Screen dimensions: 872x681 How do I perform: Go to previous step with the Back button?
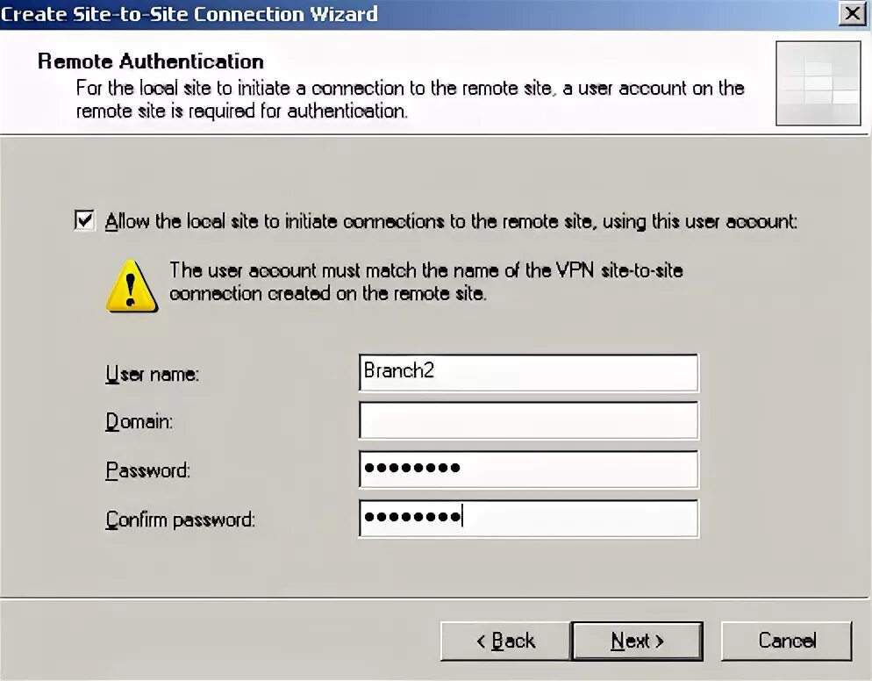pos(505,641)
